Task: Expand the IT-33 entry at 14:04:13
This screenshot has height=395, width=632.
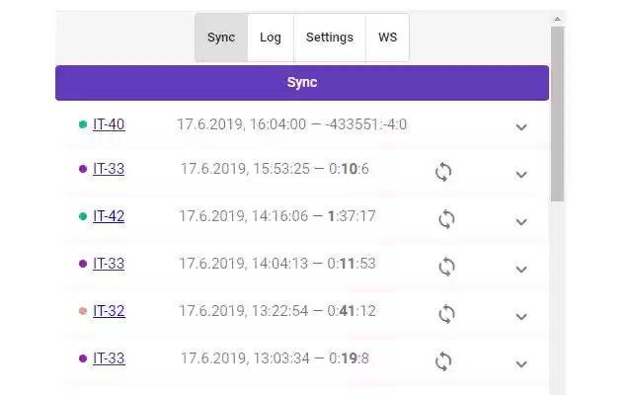Action: 521,269
